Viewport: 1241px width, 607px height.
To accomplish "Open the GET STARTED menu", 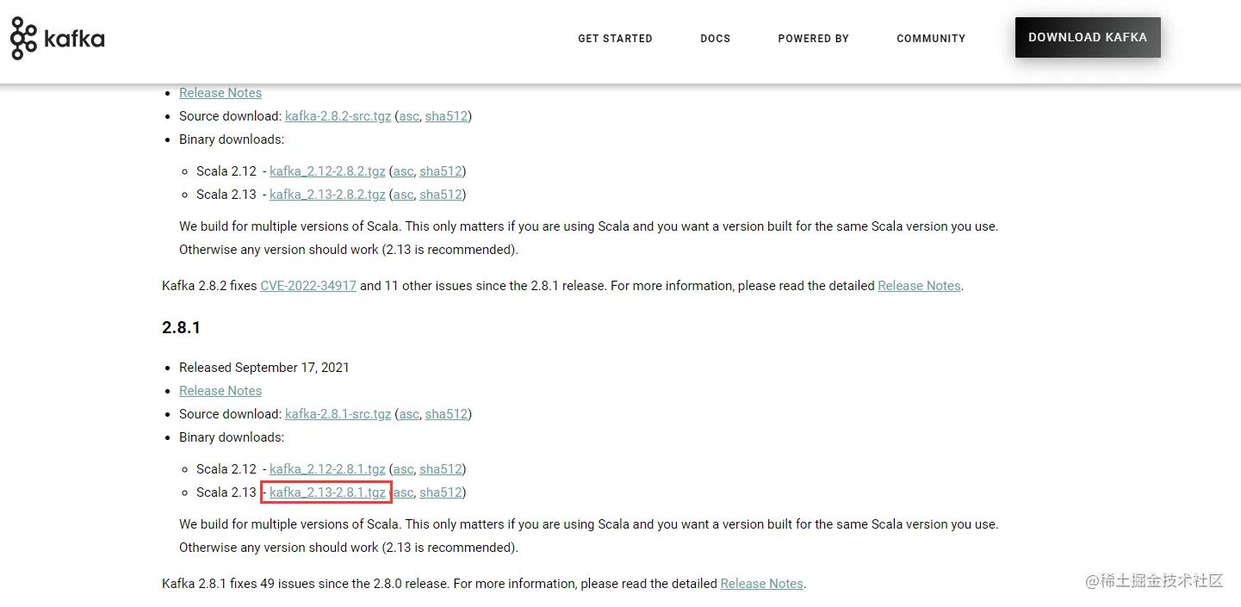I will pos(615,39).
